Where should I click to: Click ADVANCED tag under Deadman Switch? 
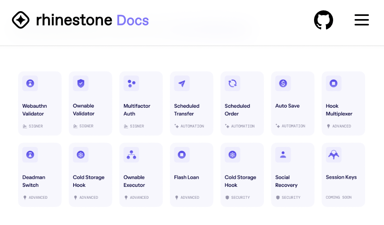tap(35, 198)
